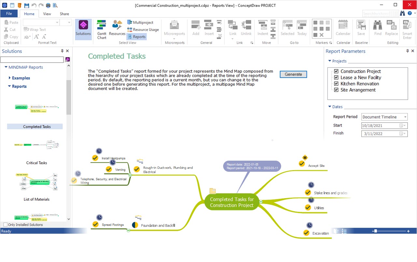Collapse the Dates section in Report Parameters
The height and width of the screenshot is (262, 417).
330,107
